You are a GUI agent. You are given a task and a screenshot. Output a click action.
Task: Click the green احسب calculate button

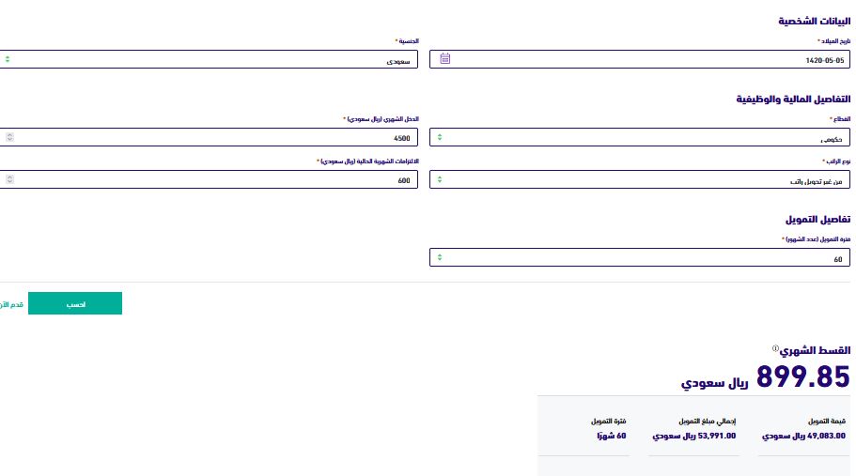tap(75, 303)
